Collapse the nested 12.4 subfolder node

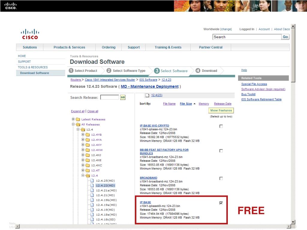click(x=83, y=175)
